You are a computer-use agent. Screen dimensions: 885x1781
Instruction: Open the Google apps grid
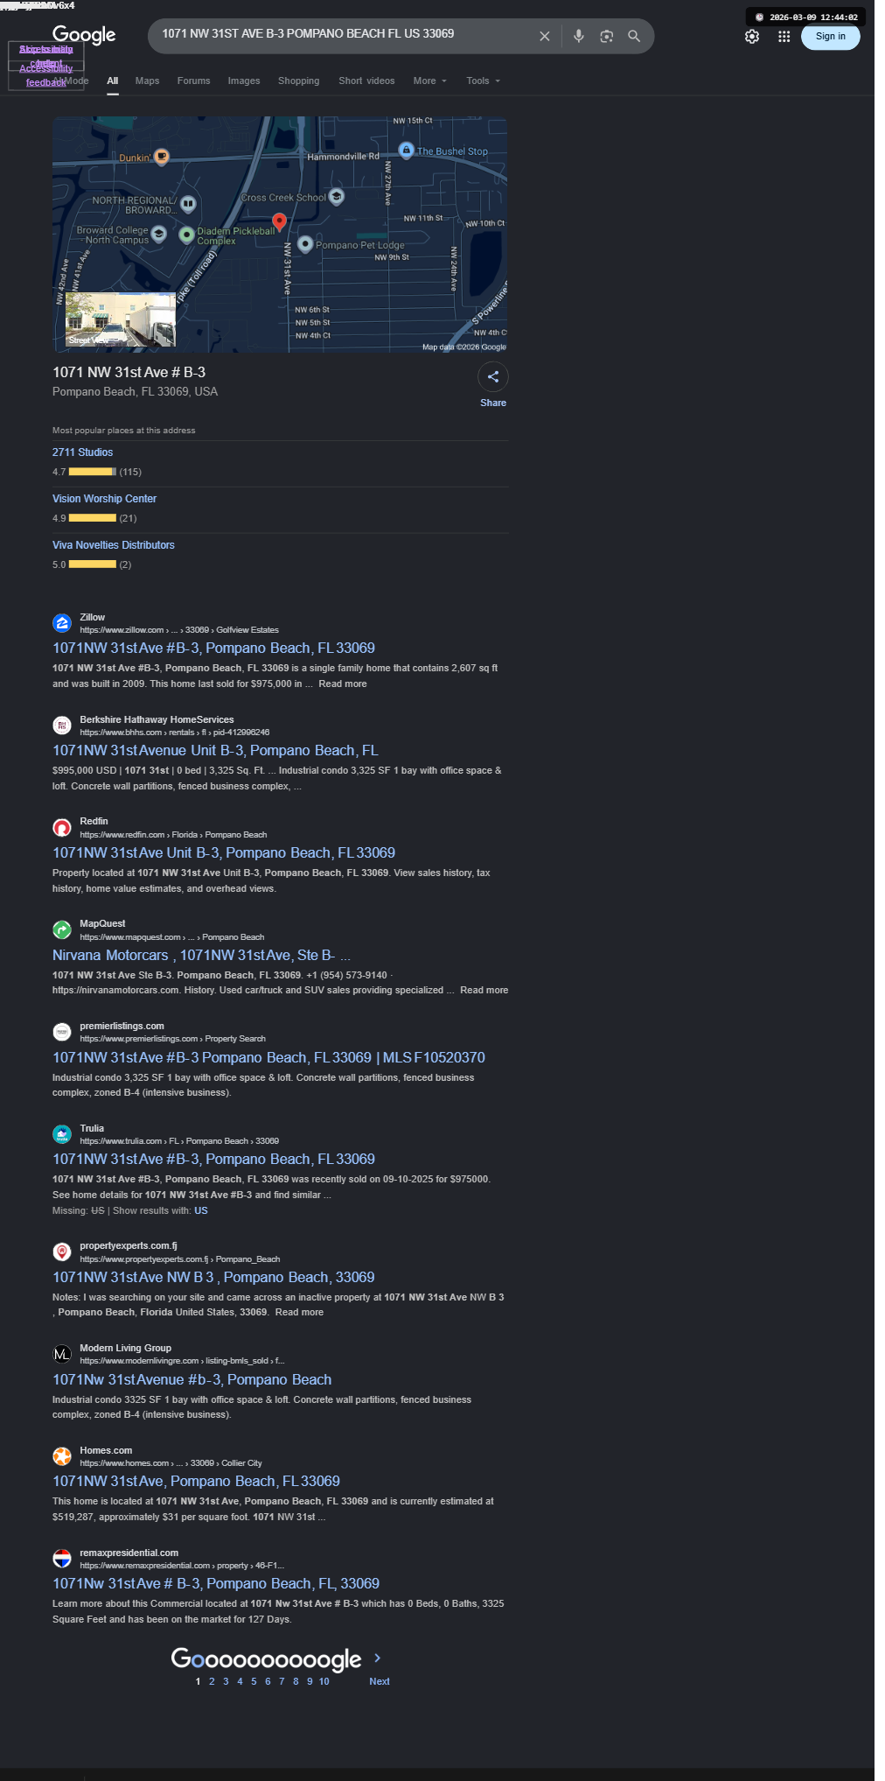pos(784,37)
